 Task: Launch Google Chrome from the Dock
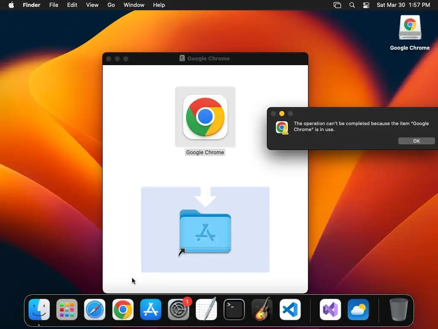(x=123, y=309)
